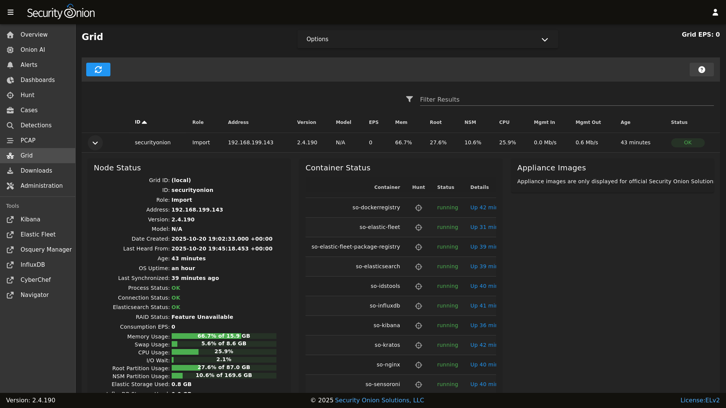This screenshot has height=408, width=726.
Task: Hunt icon for so-elasticsearch container
Action: pos(418,267)
